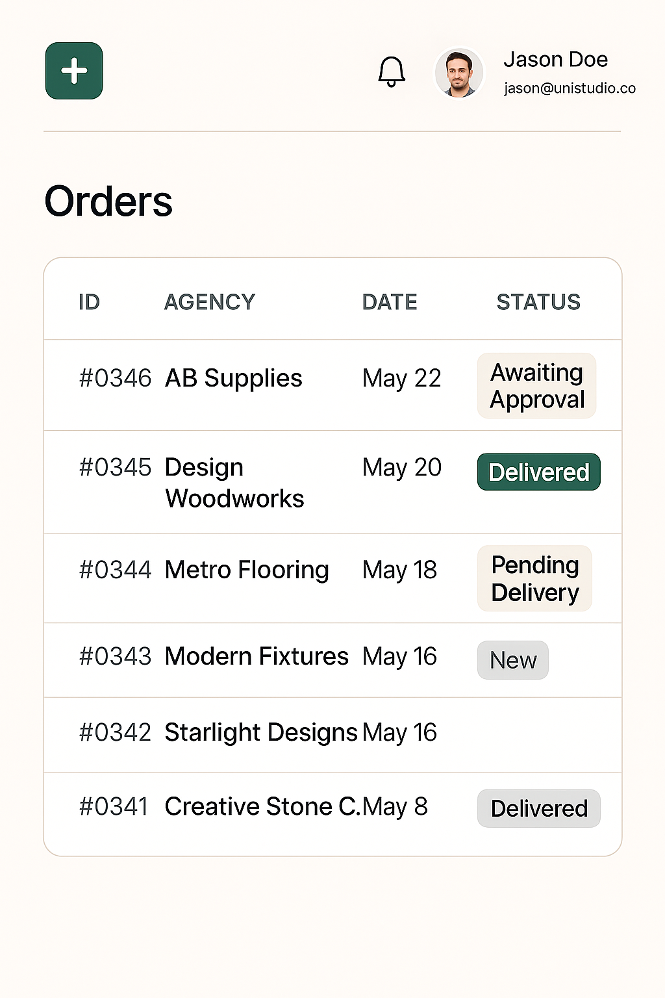Viewport: 665px width, 998px height.
Task: Open the Design Woodworks agency entry
Action: [x=234, y=483]
